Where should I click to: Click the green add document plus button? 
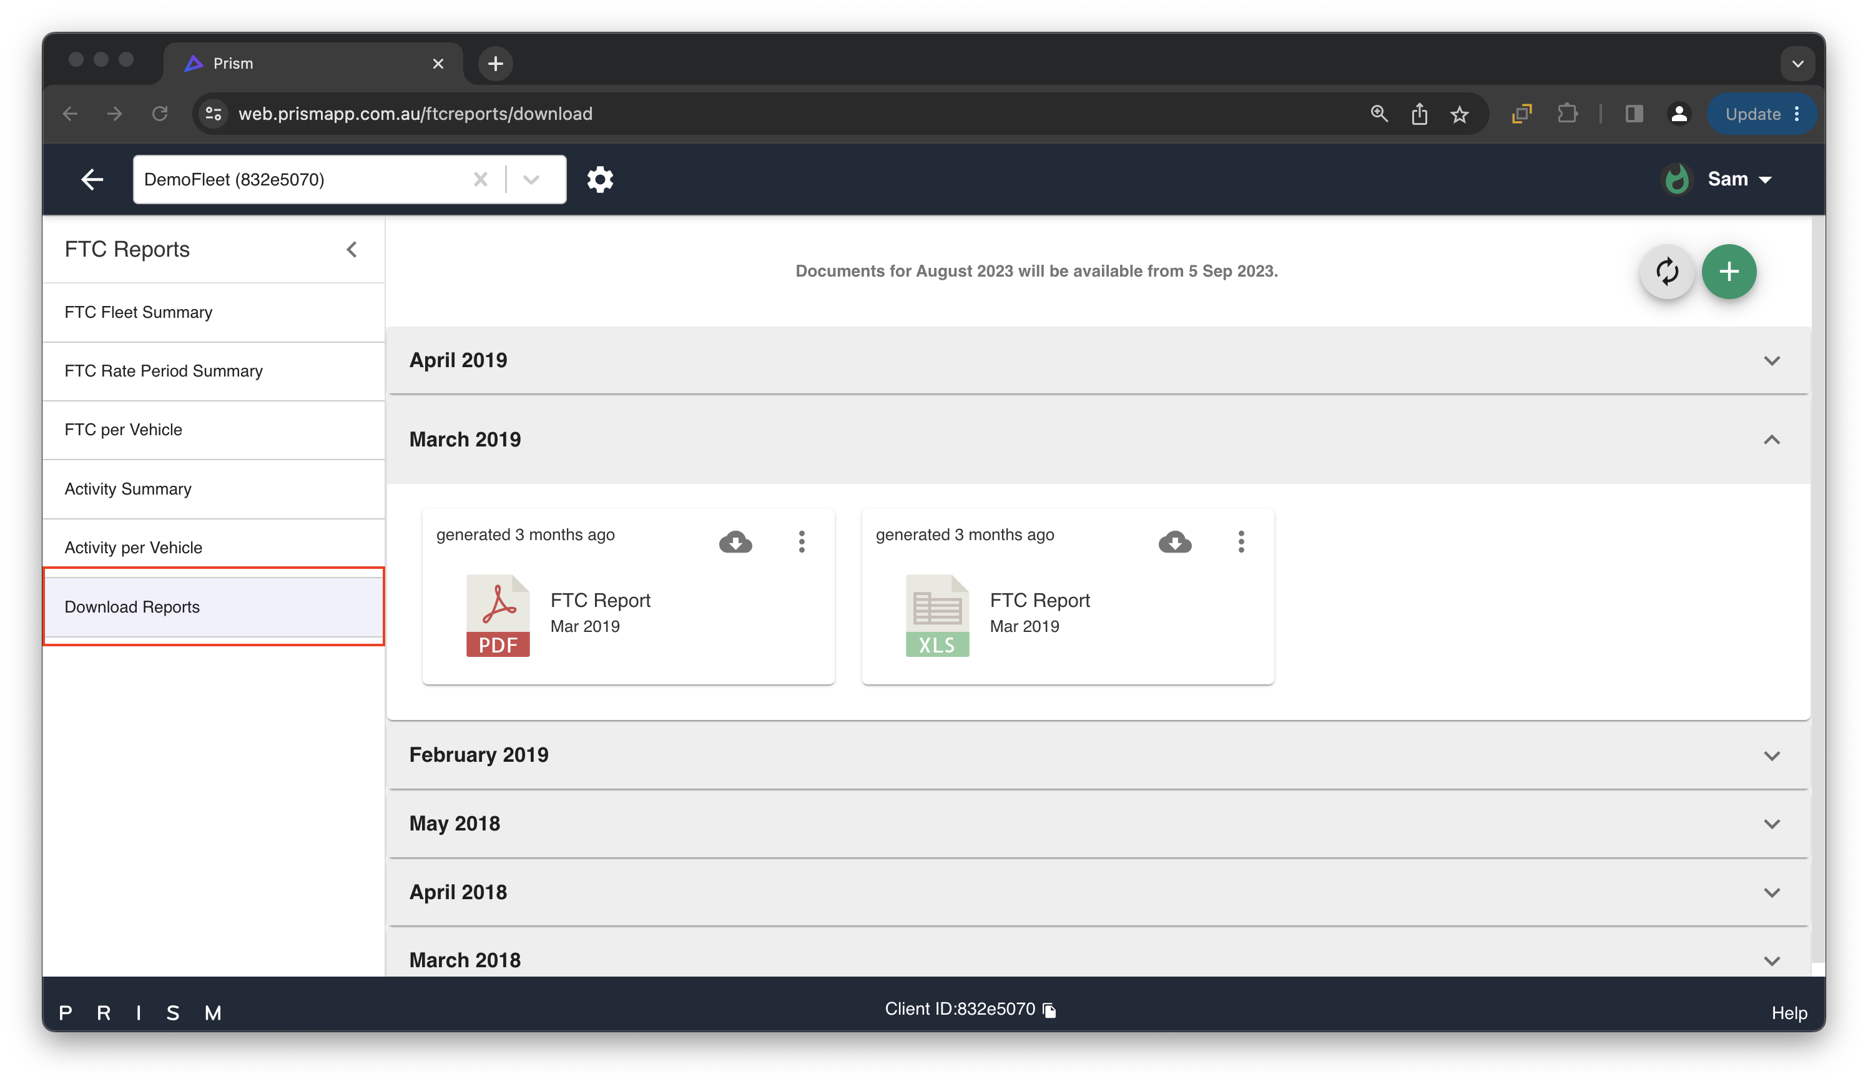pyautogui.click(x=1728, y=272)
